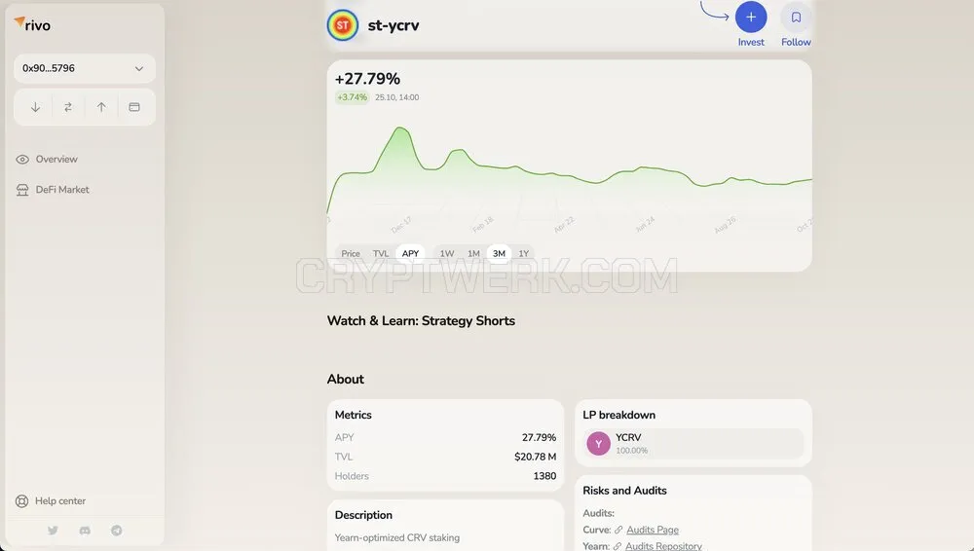
Task: Click the Metrics APY value 27.79%
Action: point(539,437)
